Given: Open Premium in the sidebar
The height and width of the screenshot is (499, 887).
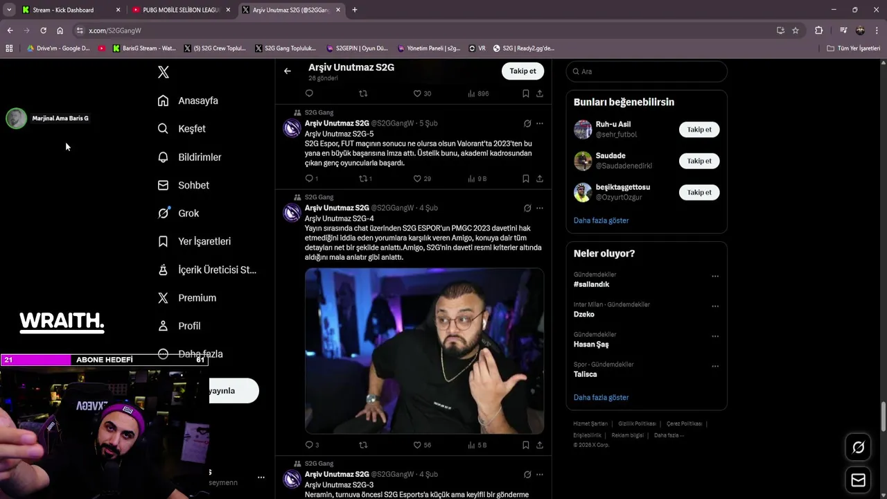Looking at the screenshot, I should pos(186,298).
